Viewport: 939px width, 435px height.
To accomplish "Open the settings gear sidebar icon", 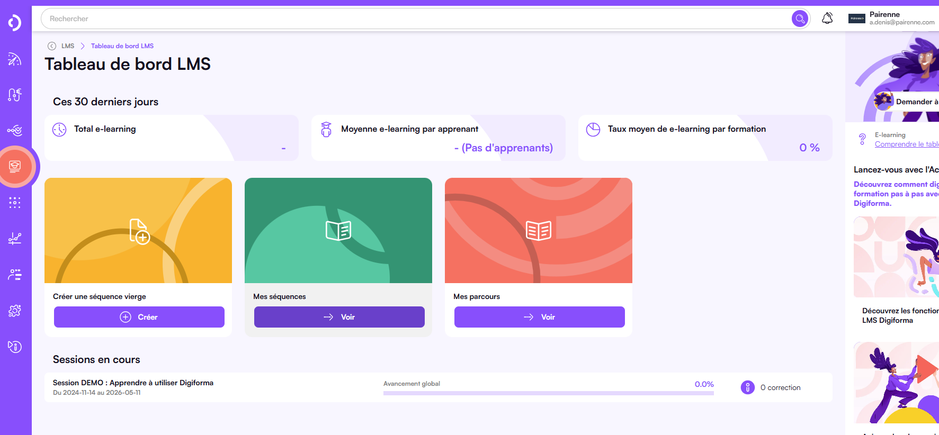I will pyautogui.click(x=15, y=311).
